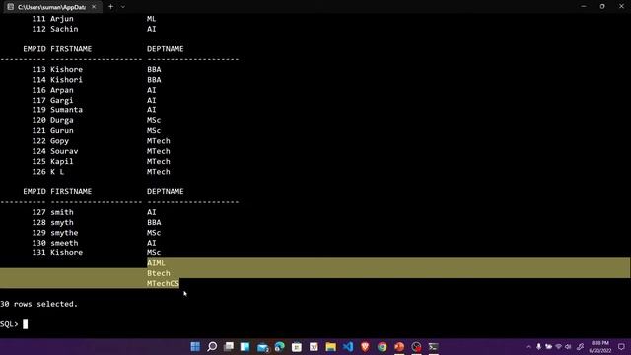This screenshot has width=631, height=355.
Task: Click MSc department in Durga's row
Action: tap(154, 120)
